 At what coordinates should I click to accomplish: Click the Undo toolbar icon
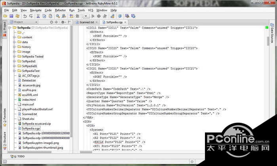tap(25, 16)
